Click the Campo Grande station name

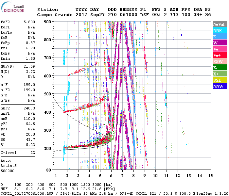(55, 15)
